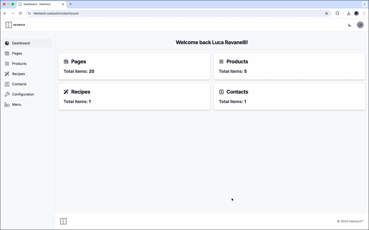Bookmark this page with the star icon
Image resolution: width=369 pixels, height=230 pixels.
pos(326,13)
